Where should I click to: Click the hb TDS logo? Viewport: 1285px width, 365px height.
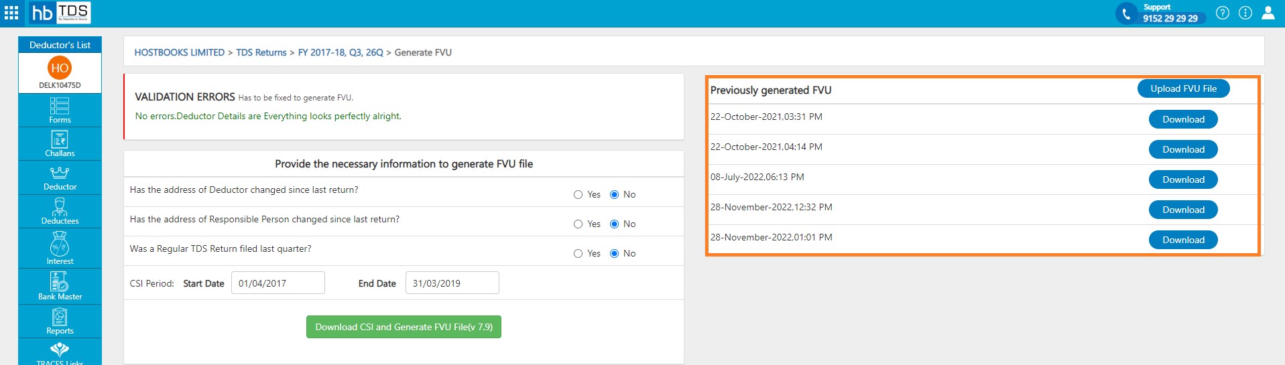tap(60, 12)
